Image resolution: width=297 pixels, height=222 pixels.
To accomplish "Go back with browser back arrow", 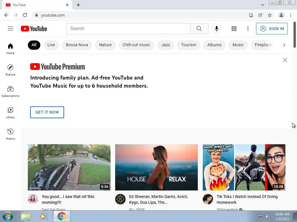I will point(6,15).
